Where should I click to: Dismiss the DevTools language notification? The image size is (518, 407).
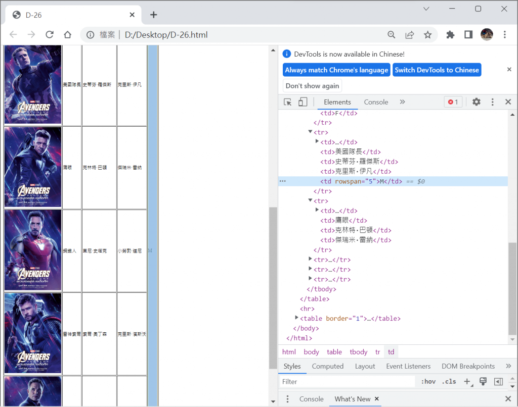(x=509, y=69)
